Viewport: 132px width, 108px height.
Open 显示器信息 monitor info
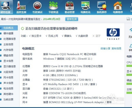tap(10, 66)
